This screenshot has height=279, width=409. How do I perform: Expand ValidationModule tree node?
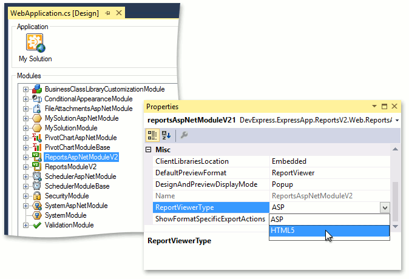pos(25,225)
